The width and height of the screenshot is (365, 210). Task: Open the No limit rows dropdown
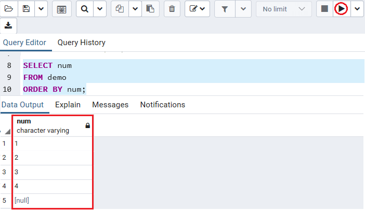tap(283, 9)
